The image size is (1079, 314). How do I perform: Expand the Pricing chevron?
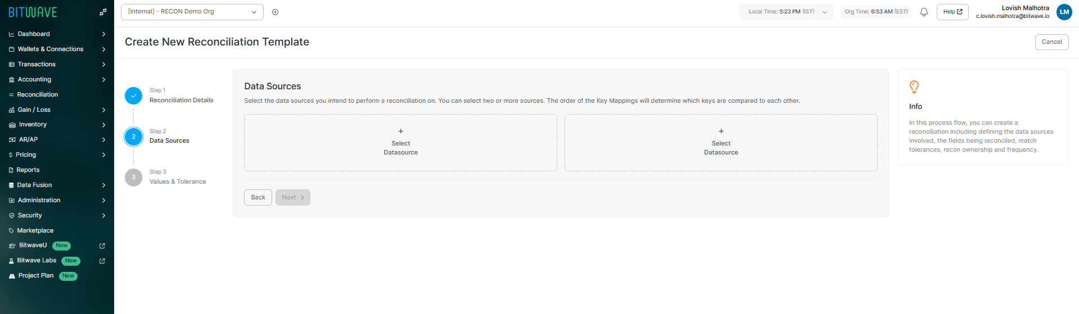(104, 155)
